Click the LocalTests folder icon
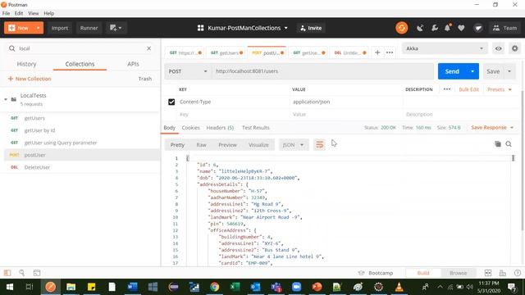The width and height of the screenshot is (525, 295). 14,99
